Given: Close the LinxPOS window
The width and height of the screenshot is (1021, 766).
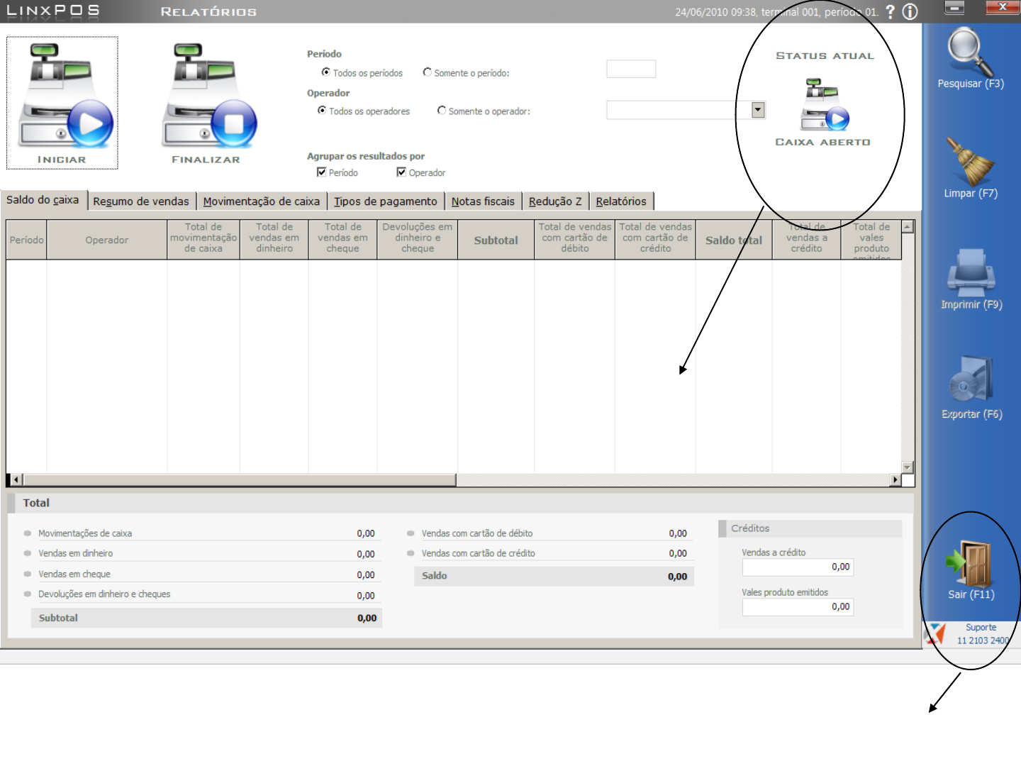Looking at the screenshot, I should coord(1003,8).
